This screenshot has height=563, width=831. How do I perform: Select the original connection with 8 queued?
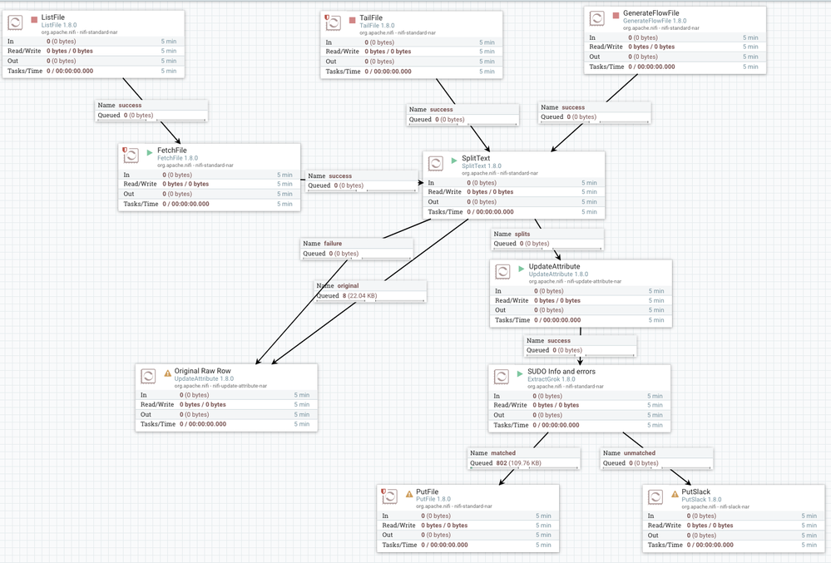[x=370, y=291]
